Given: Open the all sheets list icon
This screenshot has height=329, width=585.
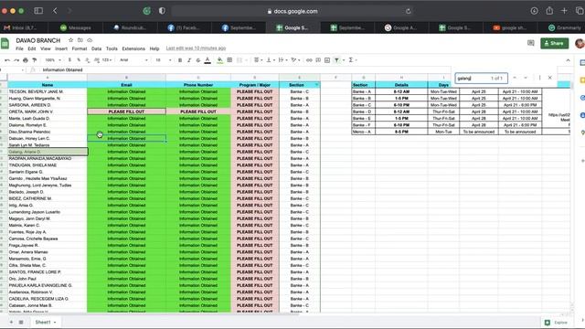Looking at the screenshot, I should [x=21, y=322].
